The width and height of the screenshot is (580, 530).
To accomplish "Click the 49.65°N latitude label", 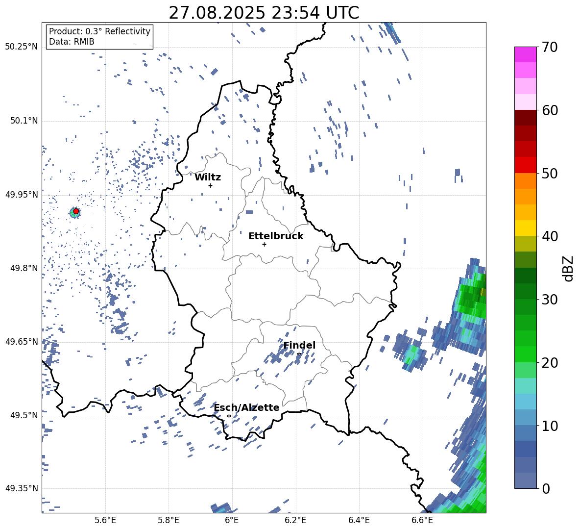I will click(x=22, y=341).
